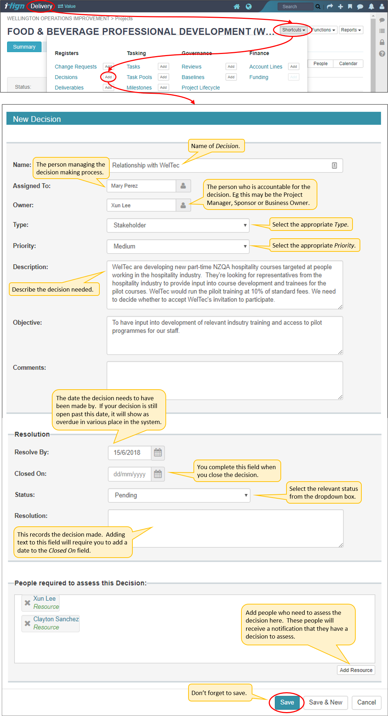Screen dimensions: 388x716
Task: Click Add next to Tasks
Action: tap(163, 66)
